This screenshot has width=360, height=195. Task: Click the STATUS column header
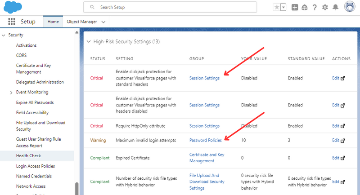pos(98,59)
